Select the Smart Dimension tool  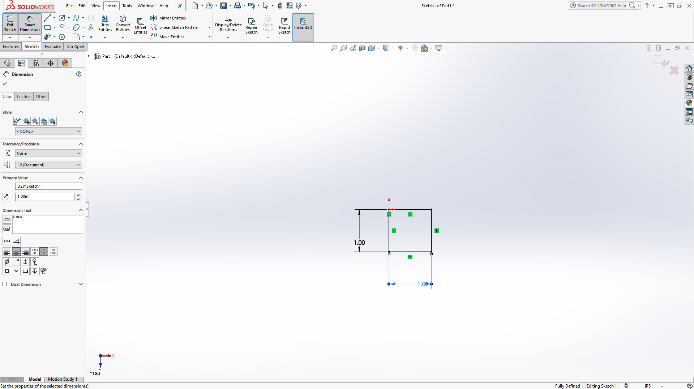click(30, 24)
